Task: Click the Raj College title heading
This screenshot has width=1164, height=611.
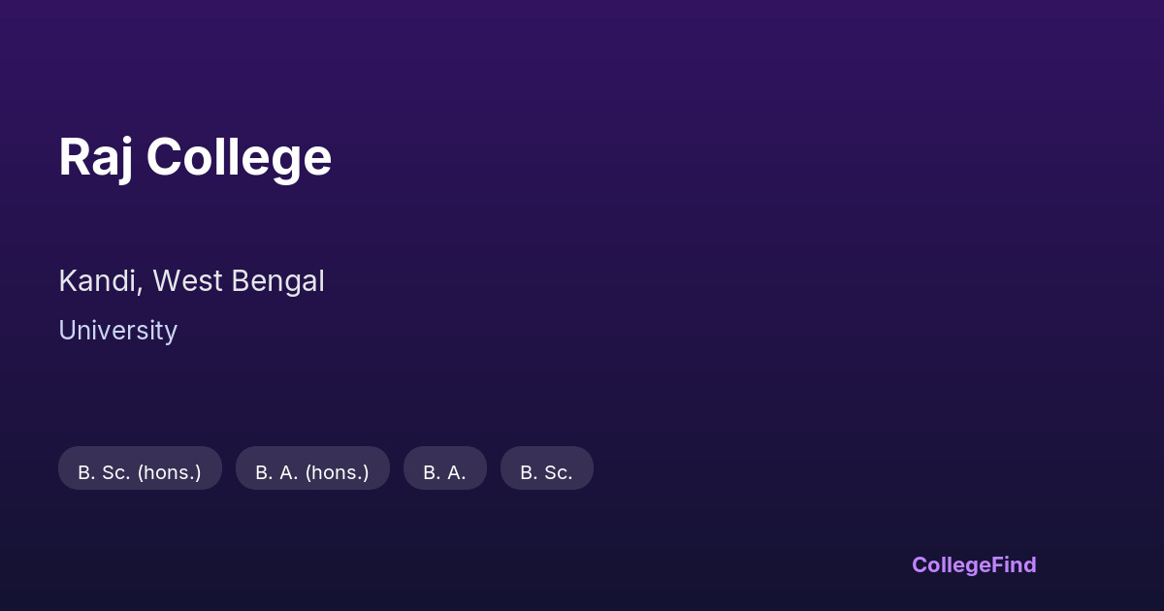Action: coord(195,157)
